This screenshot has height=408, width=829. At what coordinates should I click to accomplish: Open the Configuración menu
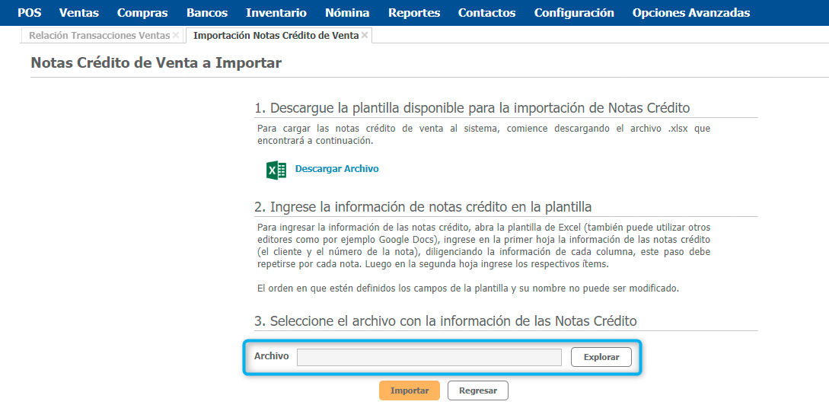pyautogui.click(x=574, y=13)
